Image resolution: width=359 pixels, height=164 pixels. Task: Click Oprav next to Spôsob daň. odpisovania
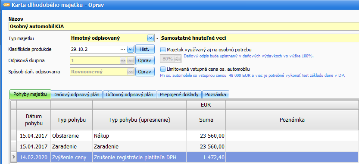[145, 72]
